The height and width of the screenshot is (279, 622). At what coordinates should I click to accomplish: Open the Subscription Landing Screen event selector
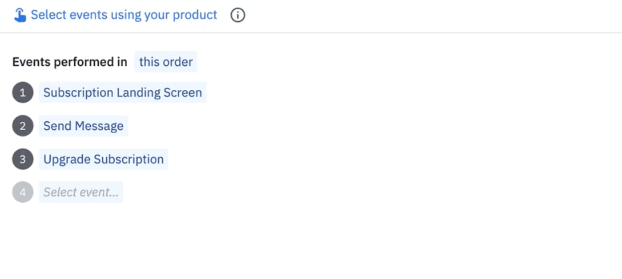(x=122, y=92)
